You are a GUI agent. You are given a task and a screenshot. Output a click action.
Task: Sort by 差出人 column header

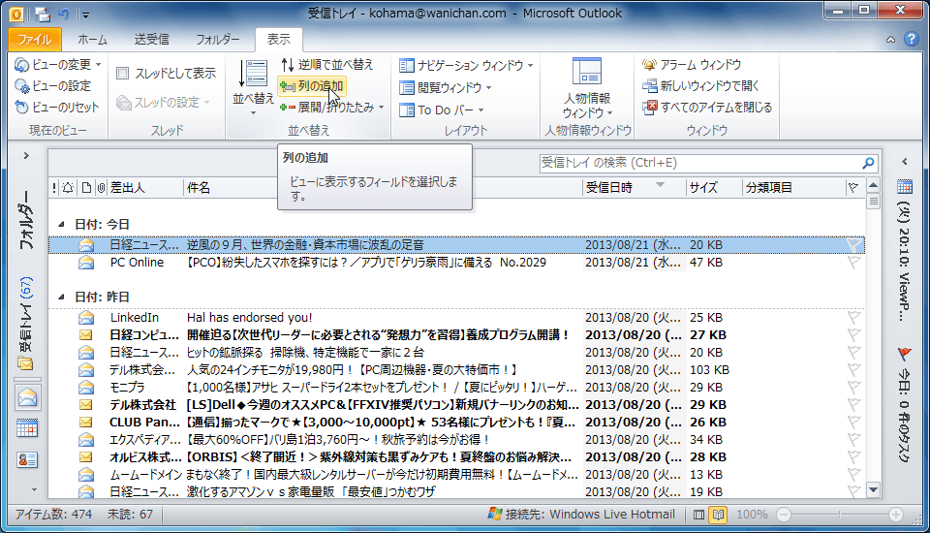[x=144, y=188]
